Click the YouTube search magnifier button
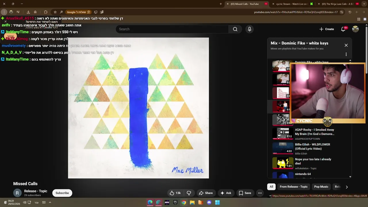The image size is (368, 207). tap(235, 29)
